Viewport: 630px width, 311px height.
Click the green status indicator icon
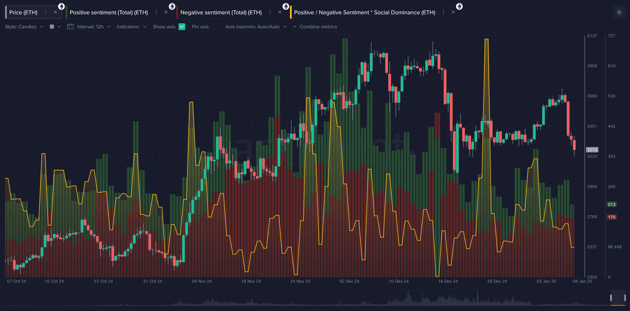[x=619, y=12]
